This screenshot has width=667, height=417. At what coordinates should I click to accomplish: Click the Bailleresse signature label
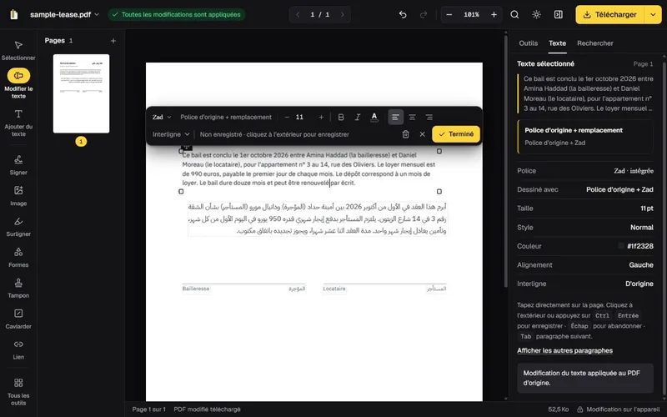point(196,289)
